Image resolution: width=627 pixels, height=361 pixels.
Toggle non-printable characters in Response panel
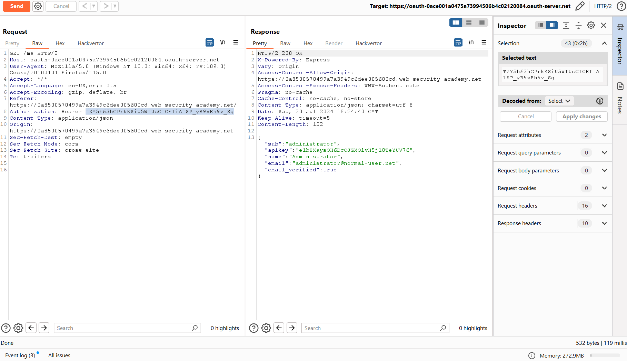point(471,42)
